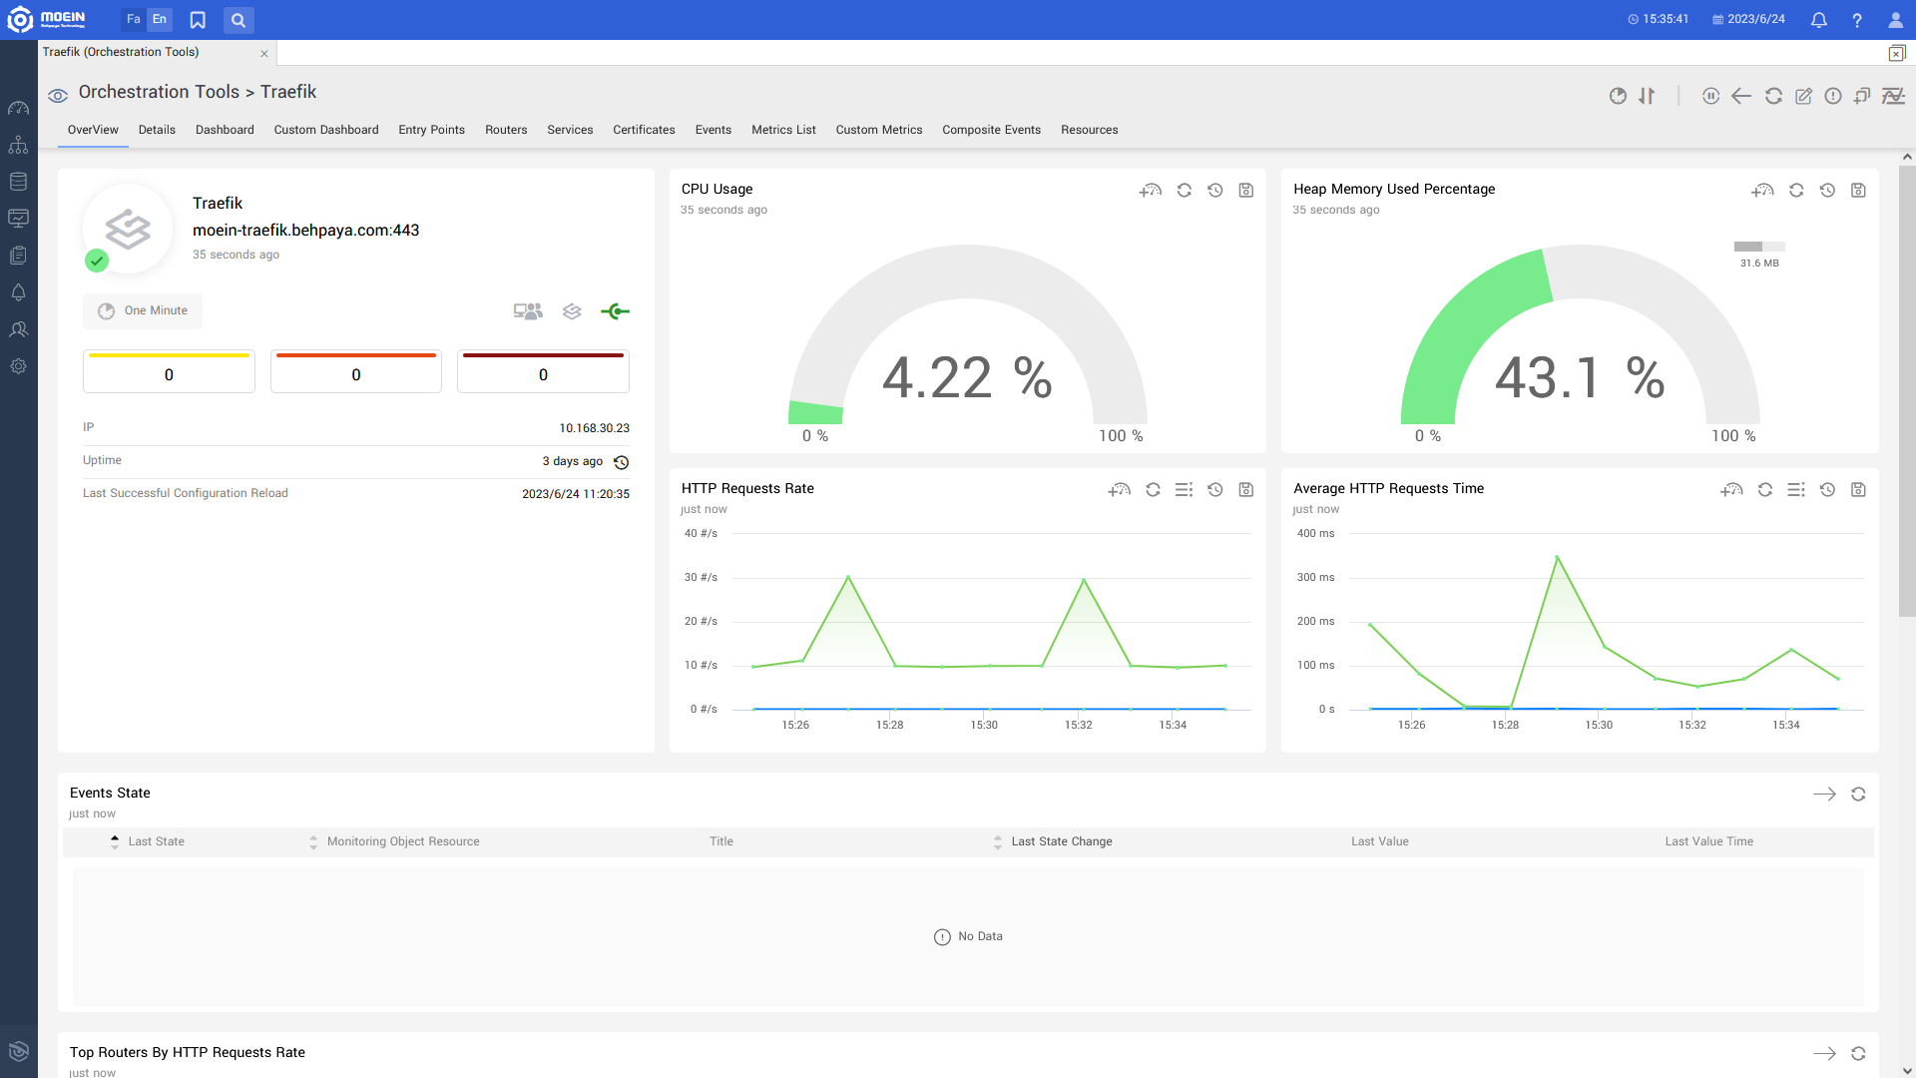
Task: Switch language to Fa
Action: pyautogui.click(x=133, y=19)
